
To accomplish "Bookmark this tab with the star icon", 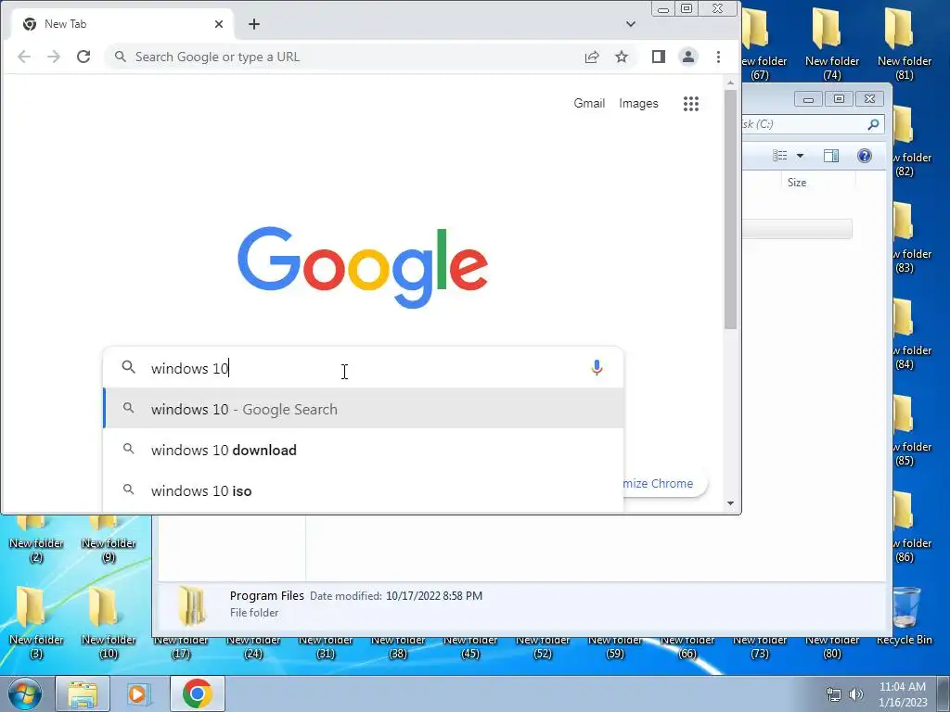I will point(622,57).
